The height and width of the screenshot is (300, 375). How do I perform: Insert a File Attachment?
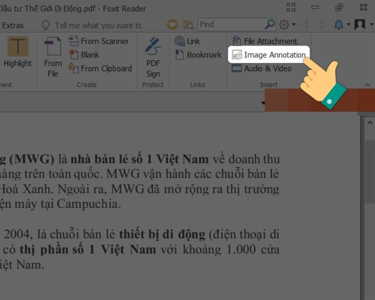[265, 41]
